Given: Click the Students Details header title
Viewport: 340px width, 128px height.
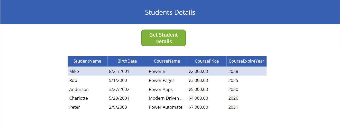Looking at the screenshot, I should coord(170,12).
